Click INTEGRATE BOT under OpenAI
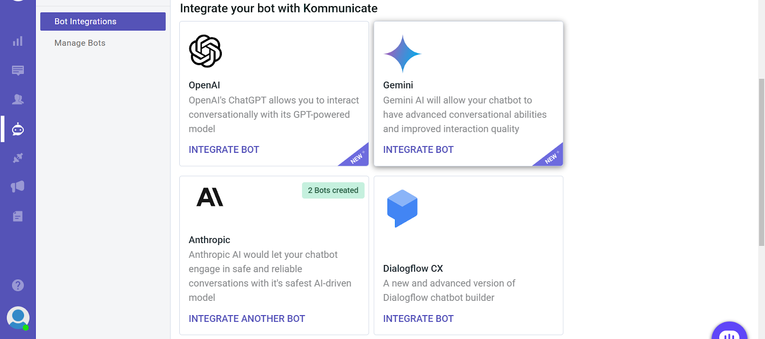765x339 pixels. pos(224,149)
